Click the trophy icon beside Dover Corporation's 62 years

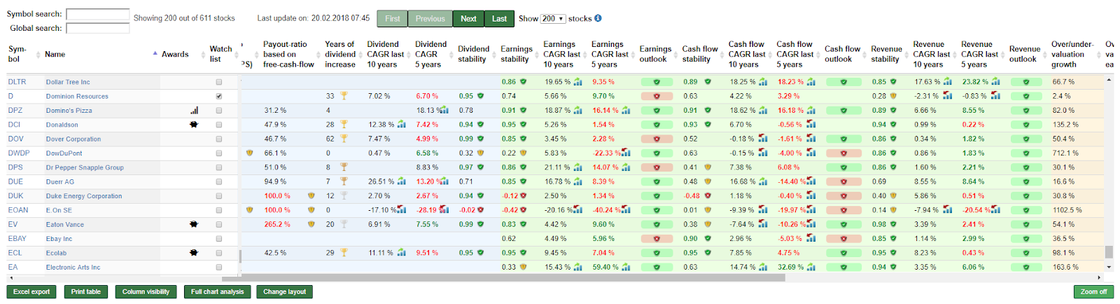[x=344, y=139]
